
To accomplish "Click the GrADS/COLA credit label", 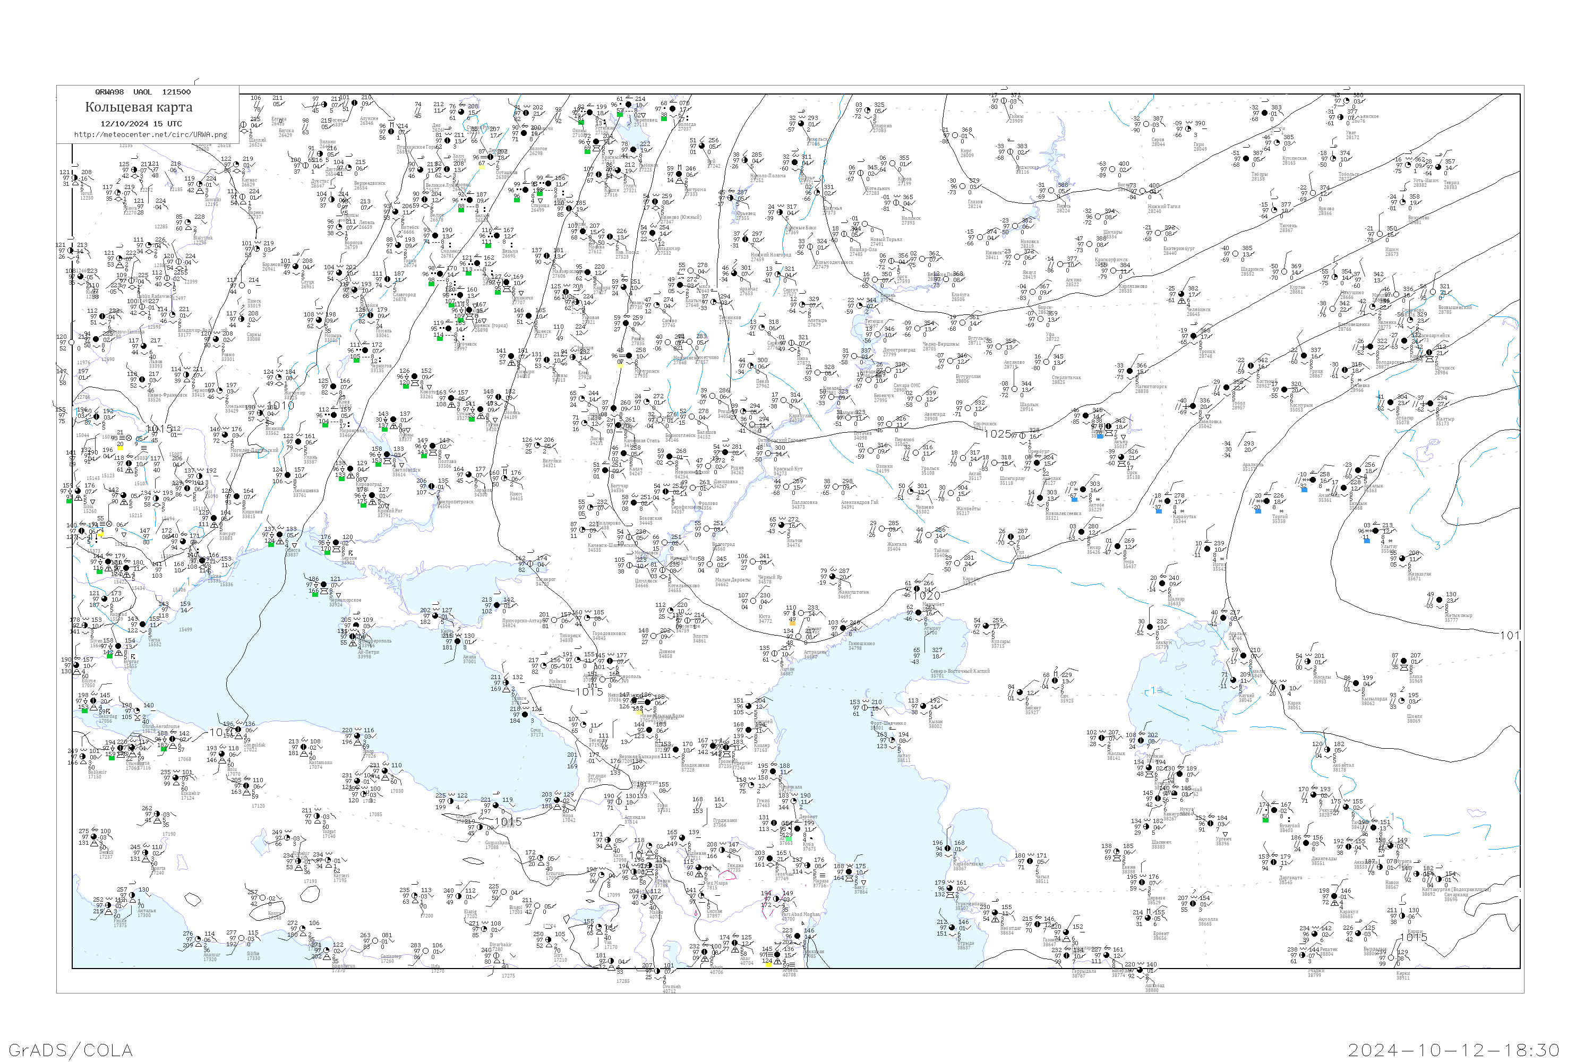I will (x=71, y=1050).
